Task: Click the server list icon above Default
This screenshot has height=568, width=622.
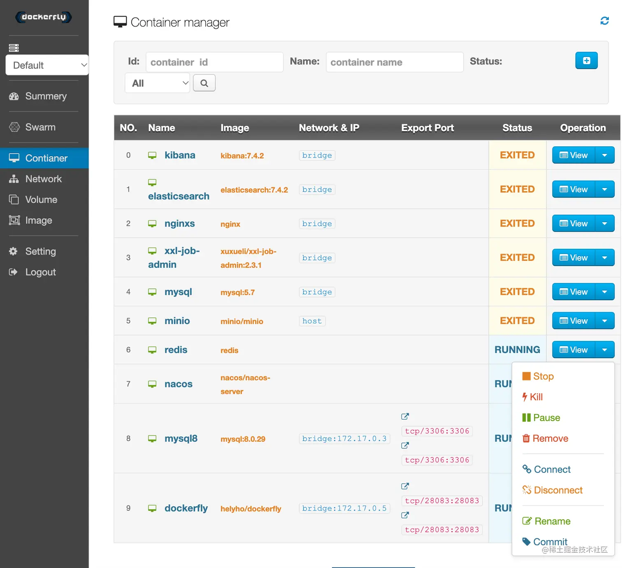Action: coord(14,48)
